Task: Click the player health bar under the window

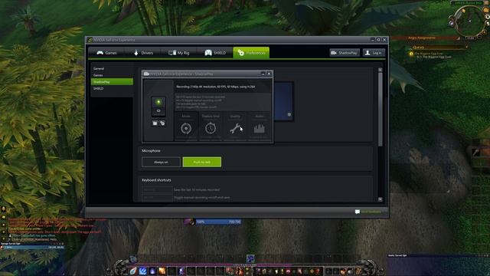Action: click(218, 222)
